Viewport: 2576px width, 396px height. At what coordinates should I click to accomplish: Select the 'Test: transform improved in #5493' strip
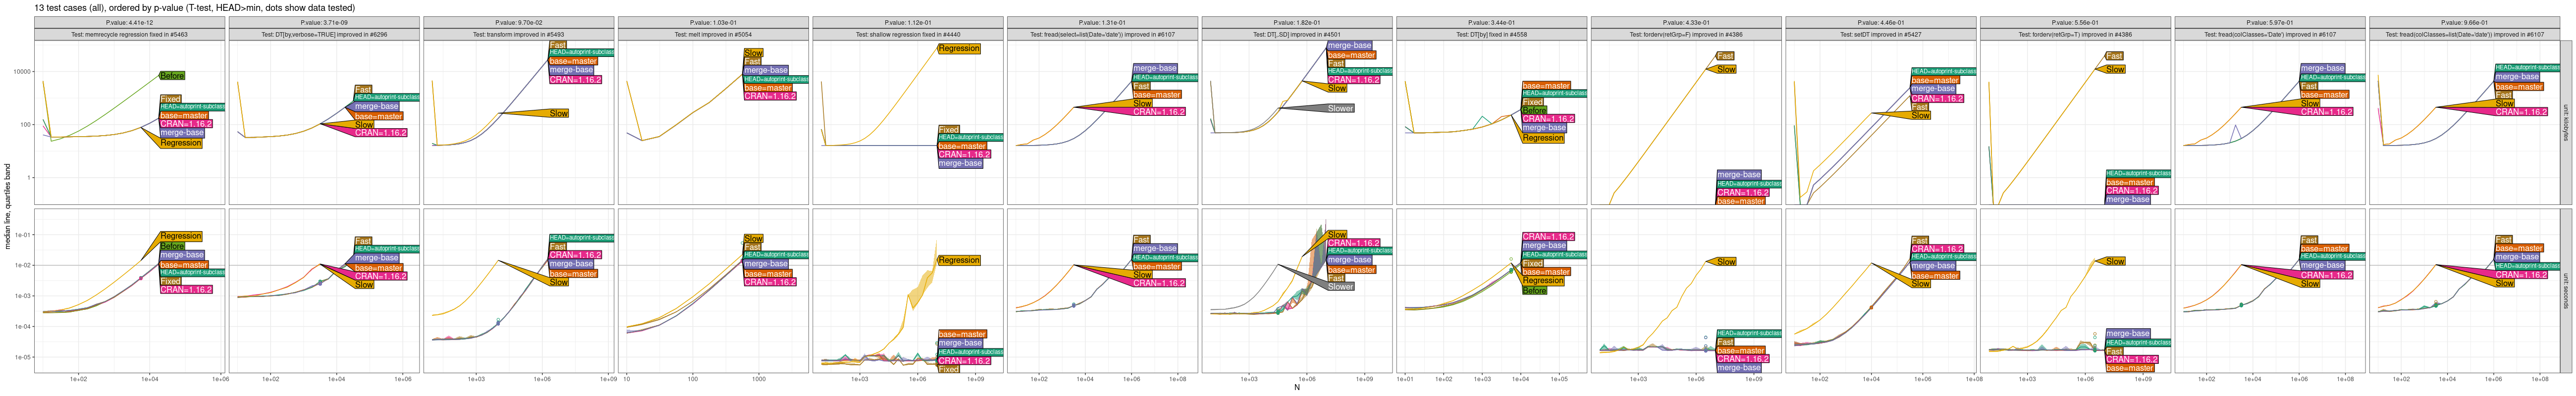point(519,35)
